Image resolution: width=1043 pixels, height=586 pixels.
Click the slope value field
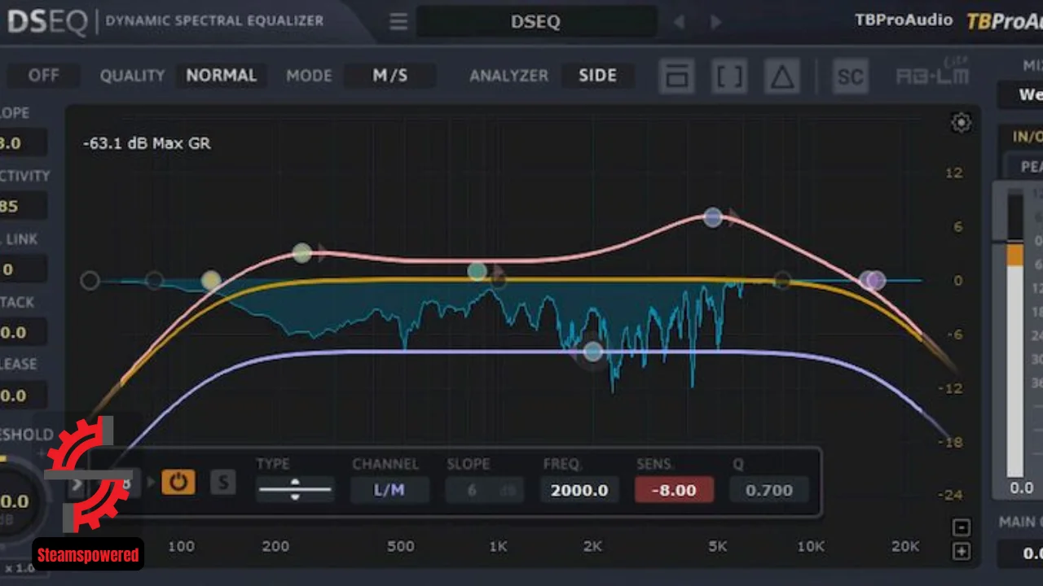pos(484,490)
